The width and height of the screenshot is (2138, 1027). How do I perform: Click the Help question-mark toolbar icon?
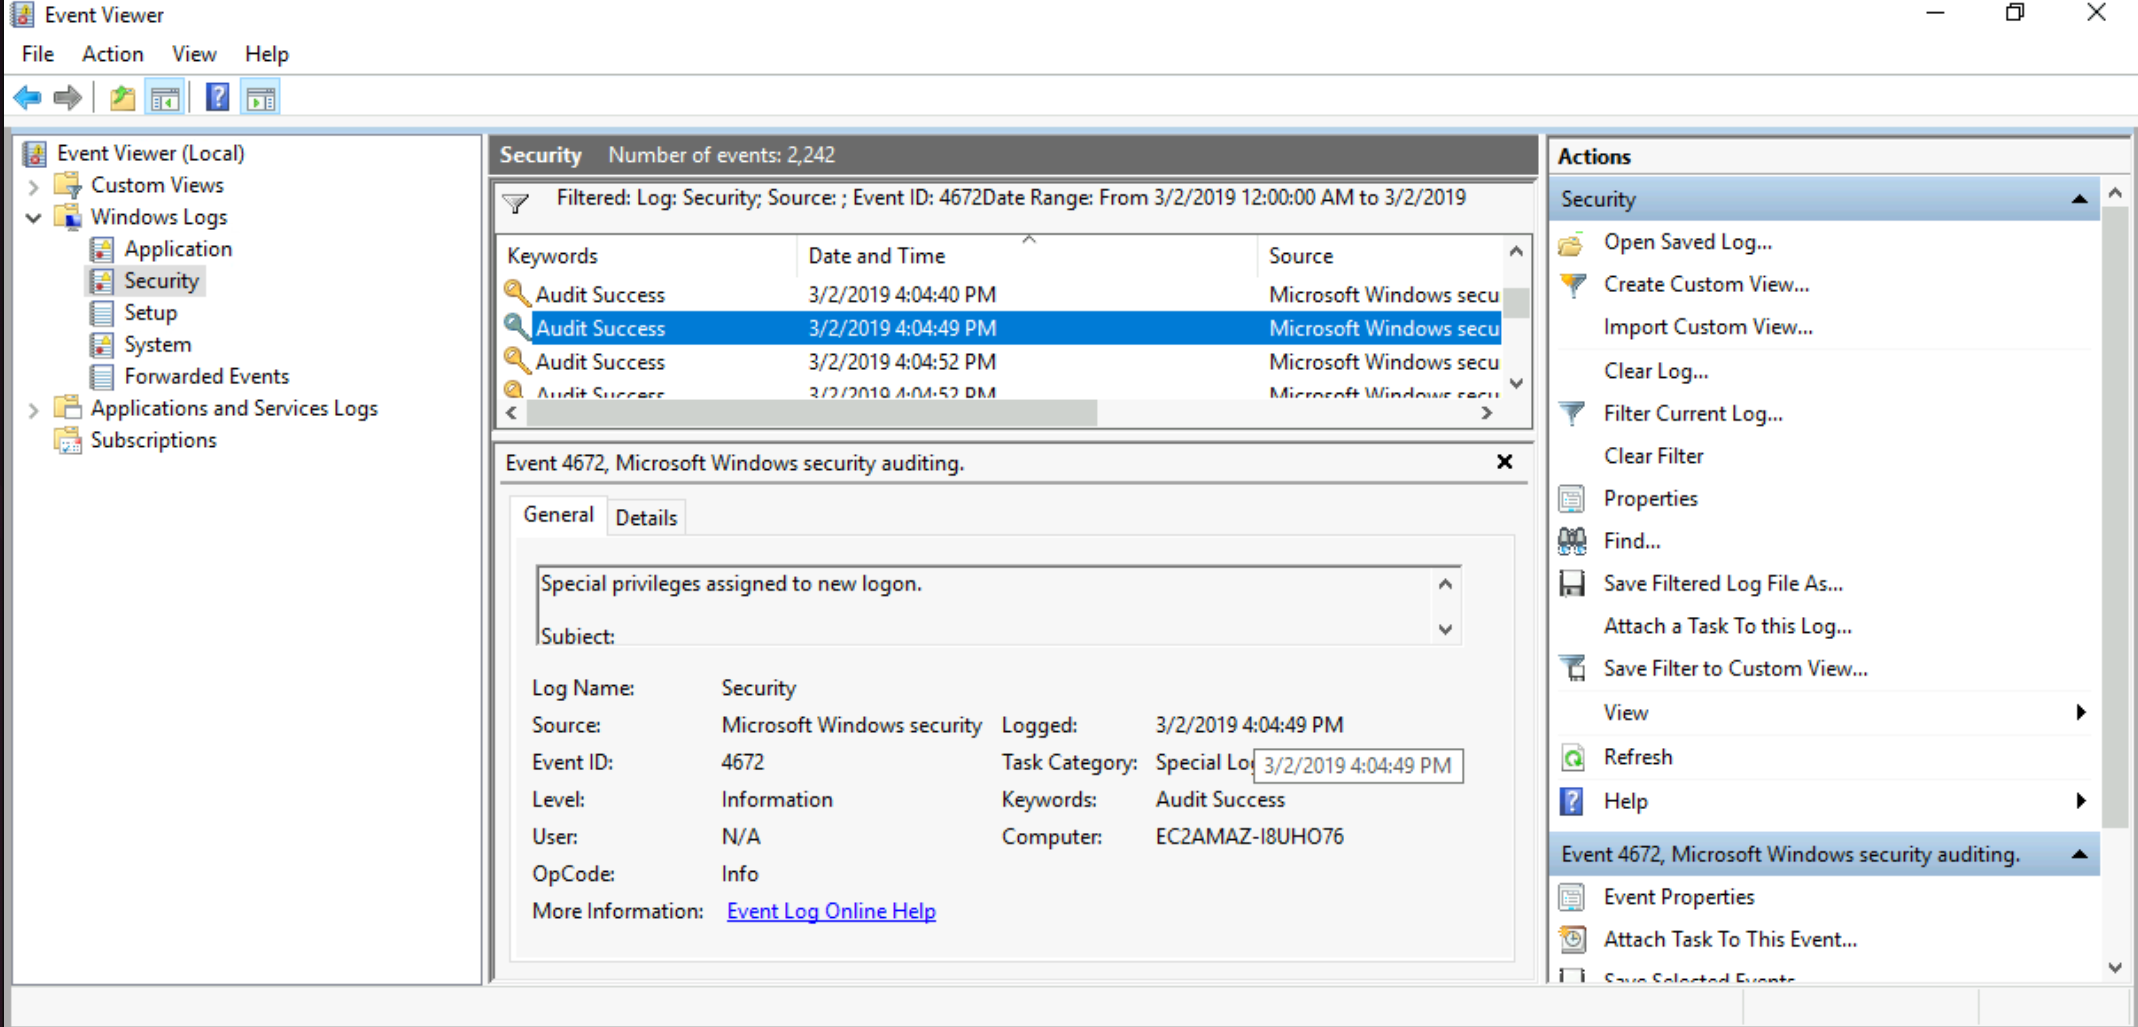(x=217, y=98)
